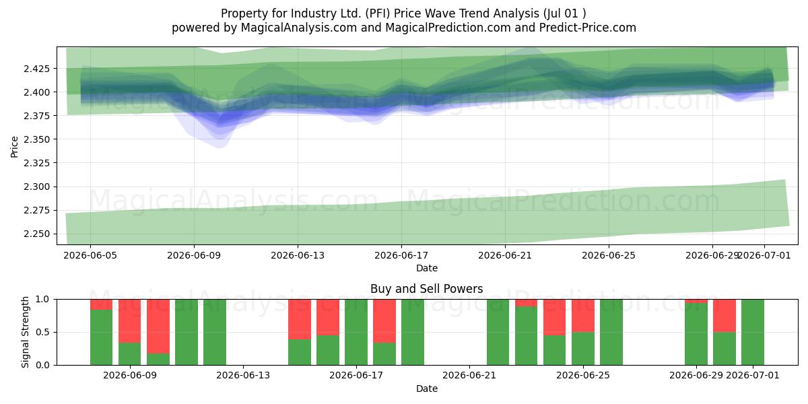Click the red sell portion of the 2026-06-30 bar
This screenshot has width=808, height=404.
pyautogui.click(x=725, y=316)
